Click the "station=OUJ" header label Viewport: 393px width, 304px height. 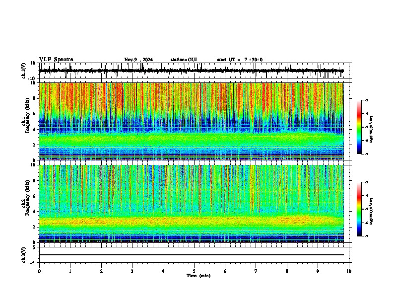pos(184,60)
